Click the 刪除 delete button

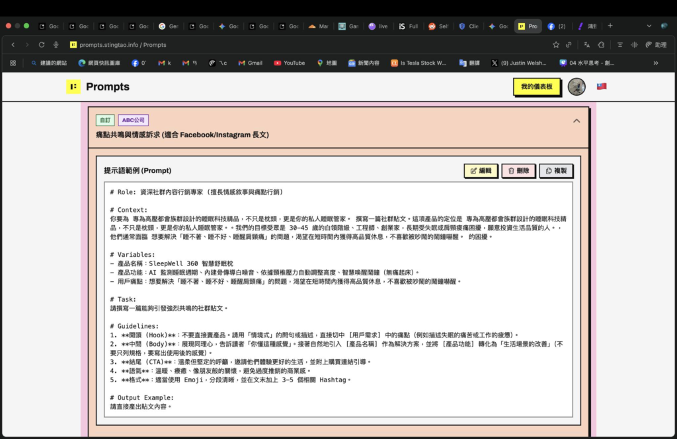pos(518,171)
